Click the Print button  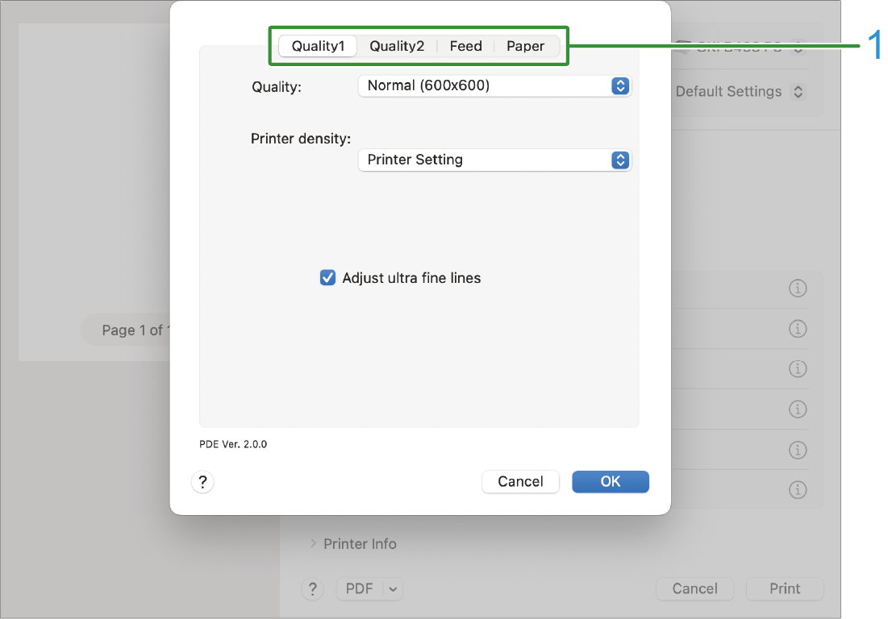(x=785, y=589)
